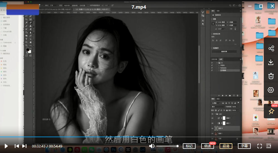Open the 超清 video quality menu
The height and width of the screenshot is (153, 278).
pos(226,146)
